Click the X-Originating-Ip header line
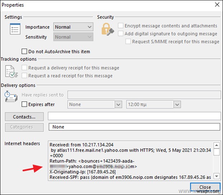Viewport: 223px width, 195px height. (x=82, y=172)
